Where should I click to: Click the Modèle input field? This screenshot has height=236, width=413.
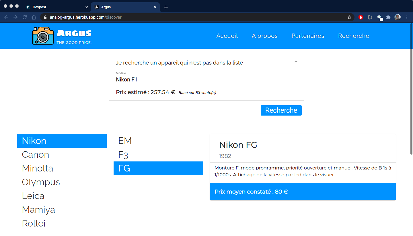click(142, 79)
